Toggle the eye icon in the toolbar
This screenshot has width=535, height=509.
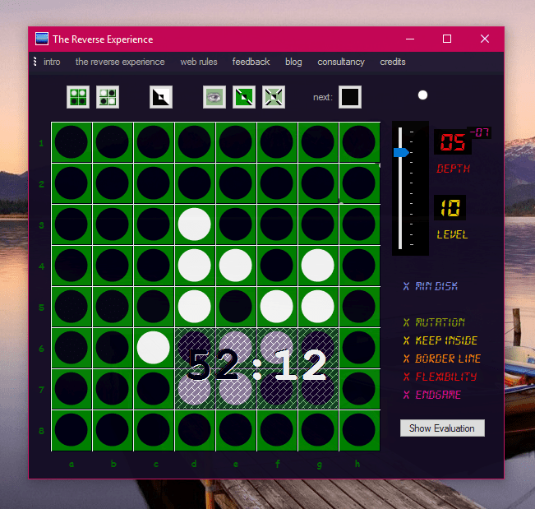(214, 97)
